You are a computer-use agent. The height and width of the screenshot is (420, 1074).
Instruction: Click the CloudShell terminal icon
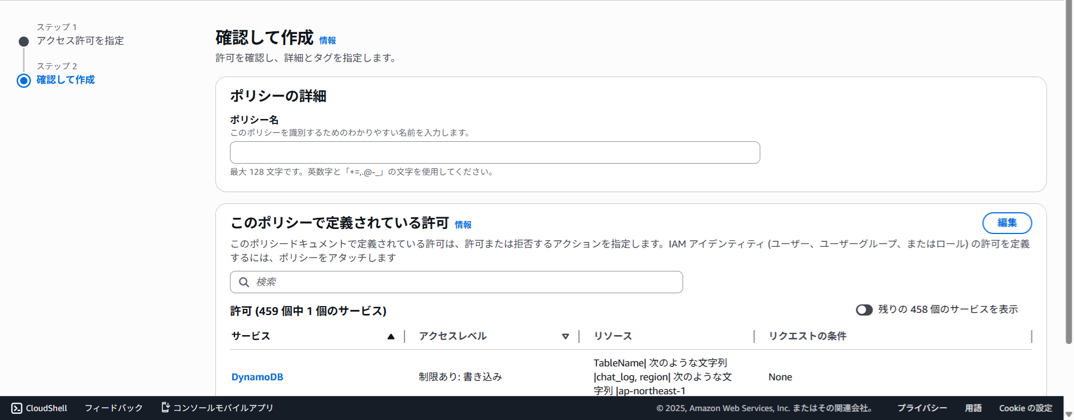(x=17, y=408)
